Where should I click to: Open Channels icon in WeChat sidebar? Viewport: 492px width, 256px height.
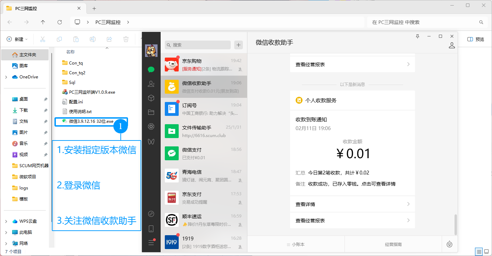pos(151,141)
